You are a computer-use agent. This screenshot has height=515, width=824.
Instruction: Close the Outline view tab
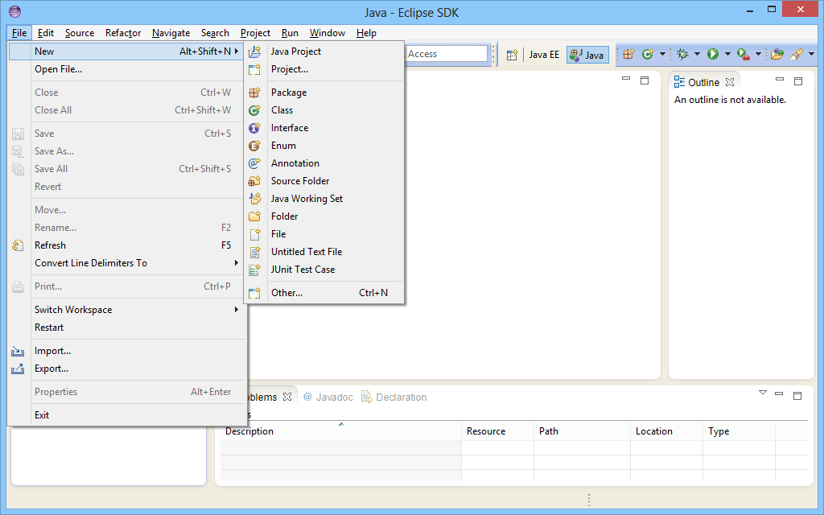(x=730, y=82)
